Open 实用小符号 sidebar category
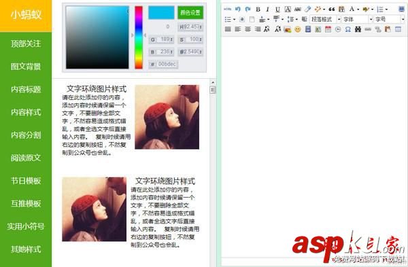 click(x=26, y=226)
